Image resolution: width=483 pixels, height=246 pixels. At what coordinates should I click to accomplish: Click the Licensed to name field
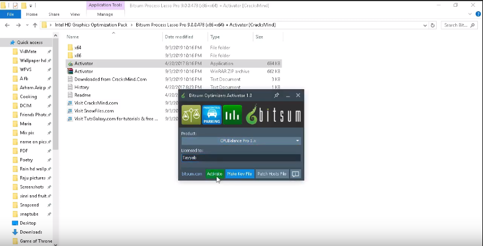[x=241, y=157]
